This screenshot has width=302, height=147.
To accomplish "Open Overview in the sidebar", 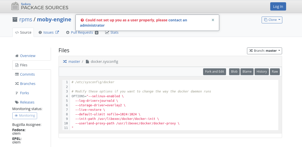I will (x=28, y=56).
